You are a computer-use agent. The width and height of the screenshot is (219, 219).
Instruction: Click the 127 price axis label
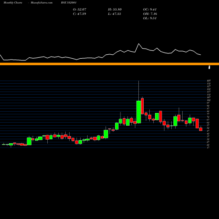(x=208, y=86)
